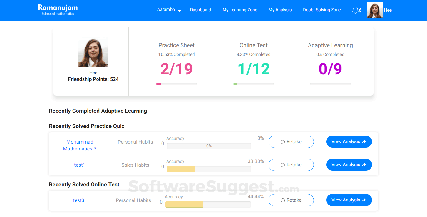
Task: Navigate to Doubt Solving Zone
Action: (322, 10)
